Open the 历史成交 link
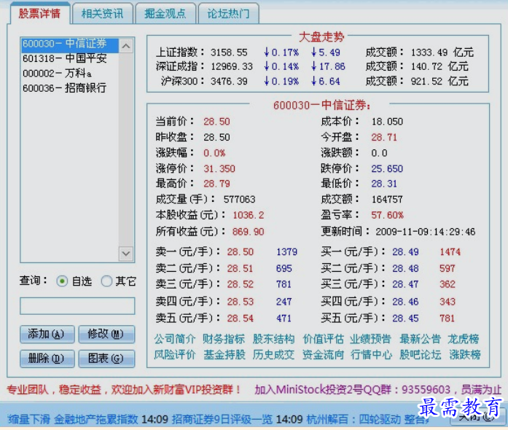Viewport: 508px width, 430px height. tap(274, 354)
